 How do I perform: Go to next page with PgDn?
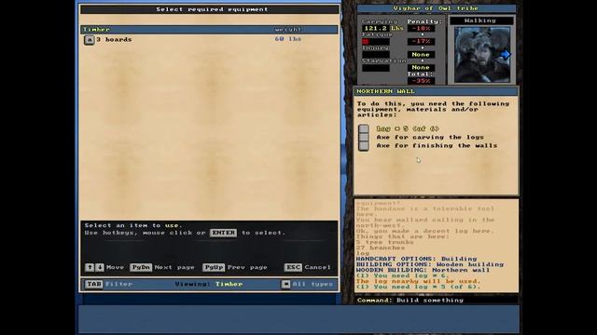coord(141,267)
